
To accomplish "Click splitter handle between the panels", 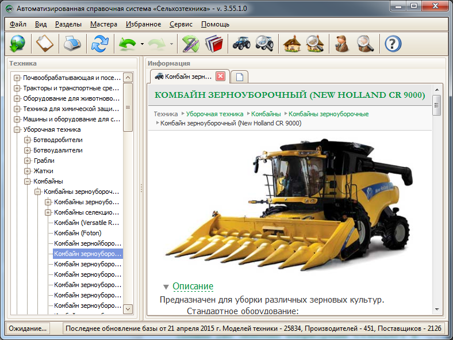I will tap(141, 189).
